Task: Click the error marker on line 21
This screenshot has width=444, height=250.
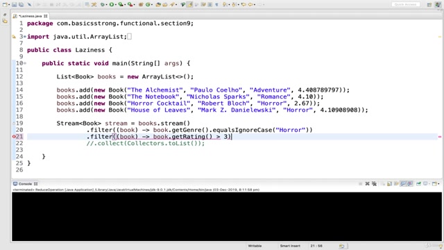Action: point(14,137)
